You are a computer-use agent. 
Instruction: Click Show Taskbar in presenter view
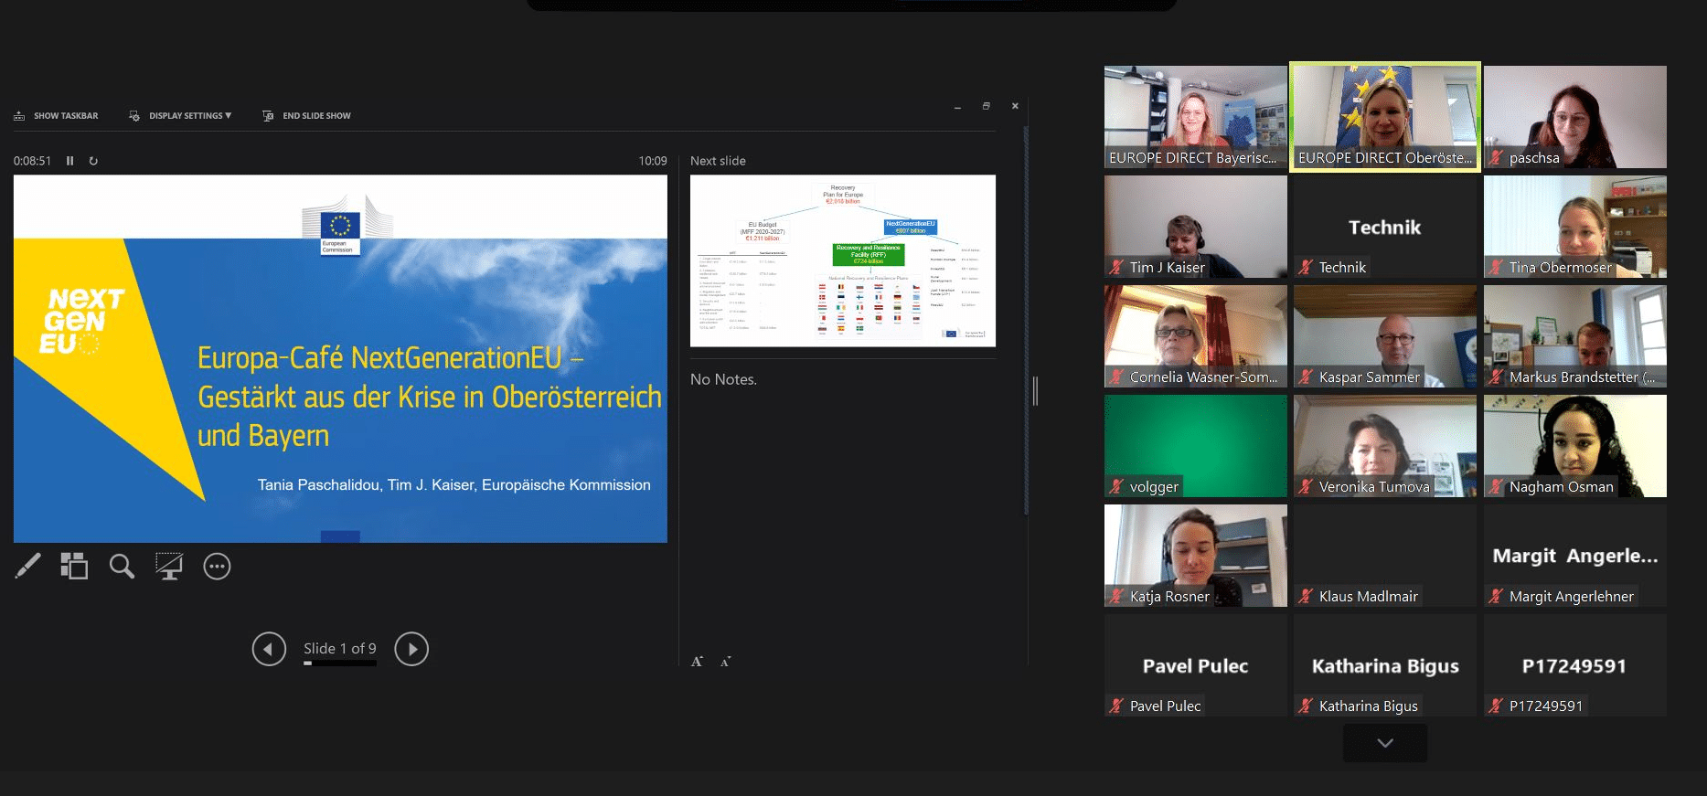56,116
